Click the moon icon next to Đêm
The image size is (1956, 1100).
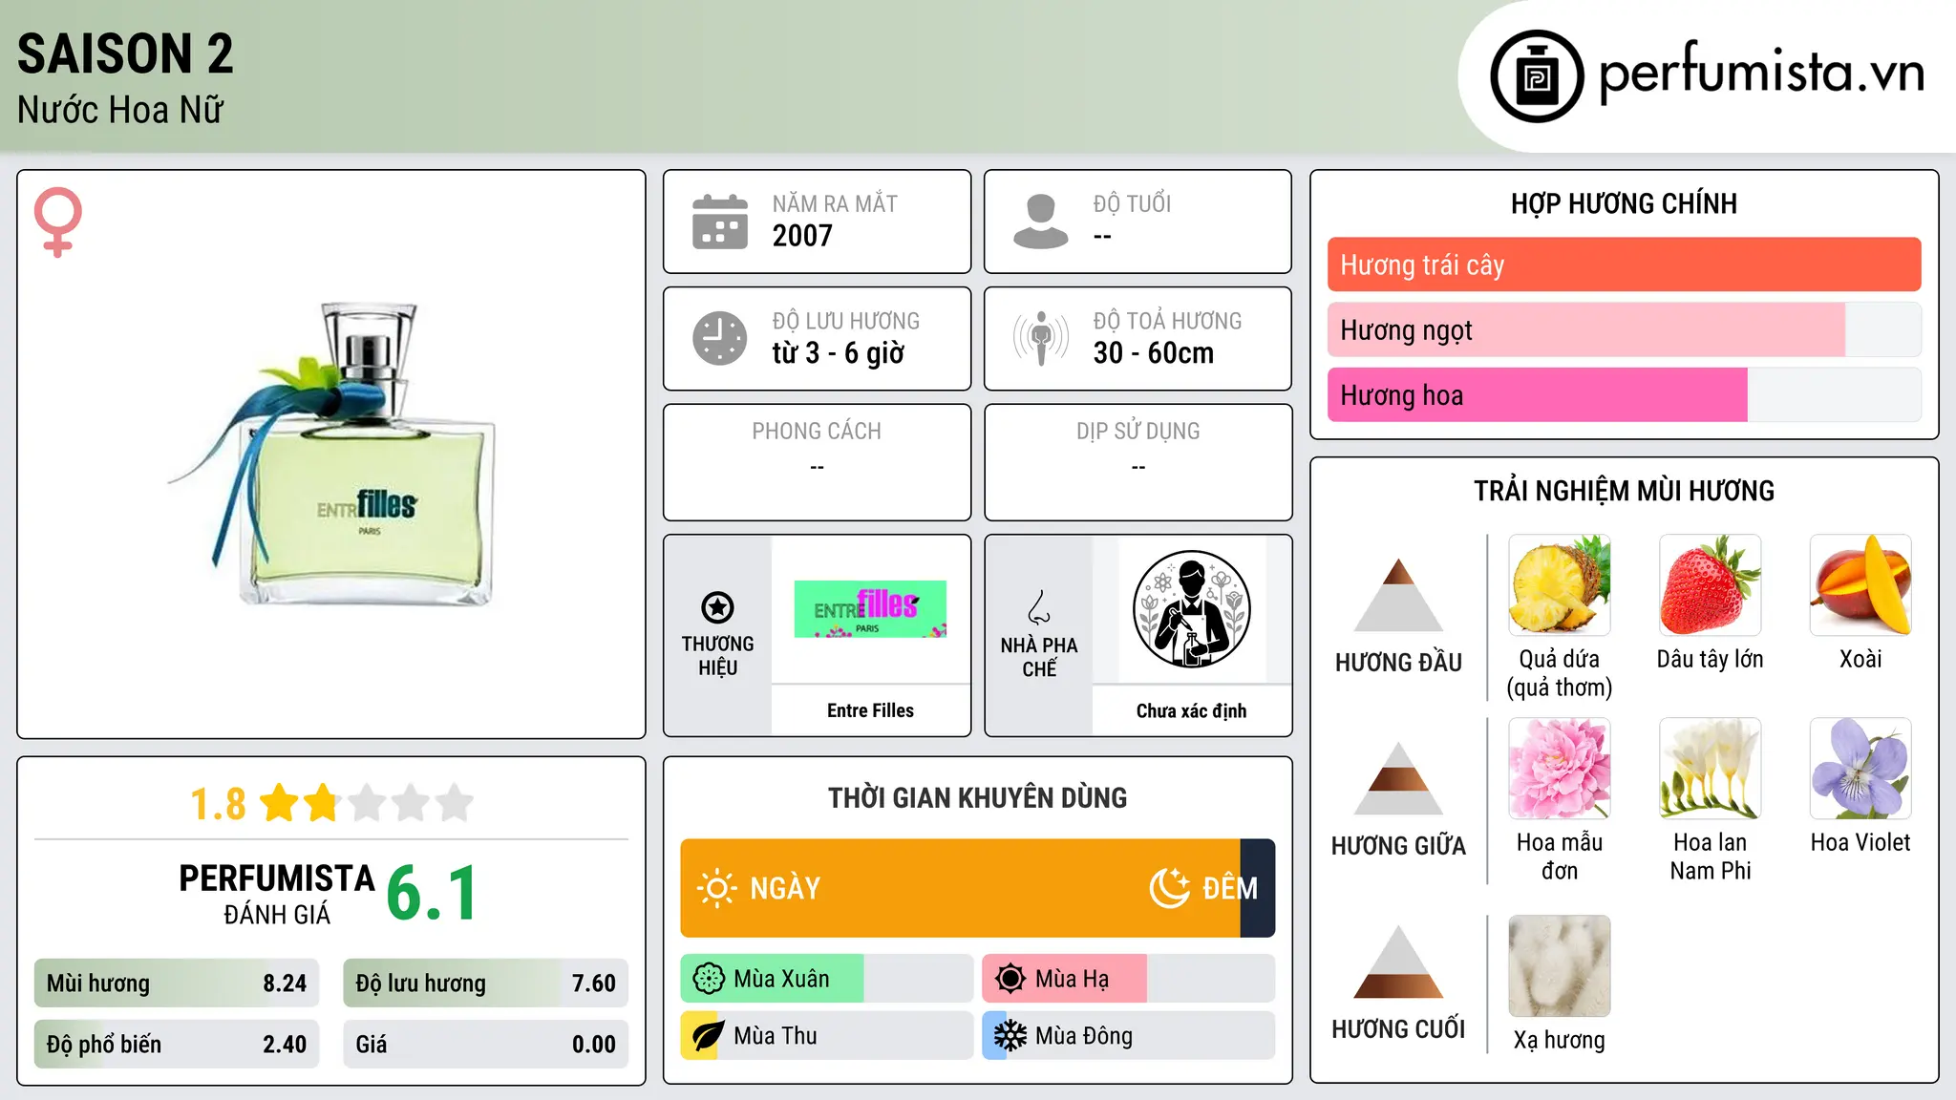tap(1170, 888)
